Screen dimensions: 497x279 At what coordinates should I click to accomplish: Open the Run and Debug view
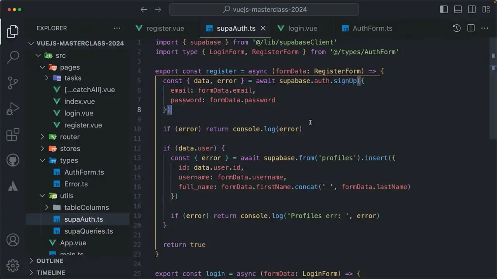click(13, 109)
